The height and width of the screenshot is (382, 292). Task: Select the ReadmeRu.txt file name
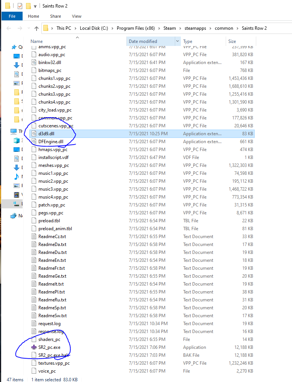[52, 299]
